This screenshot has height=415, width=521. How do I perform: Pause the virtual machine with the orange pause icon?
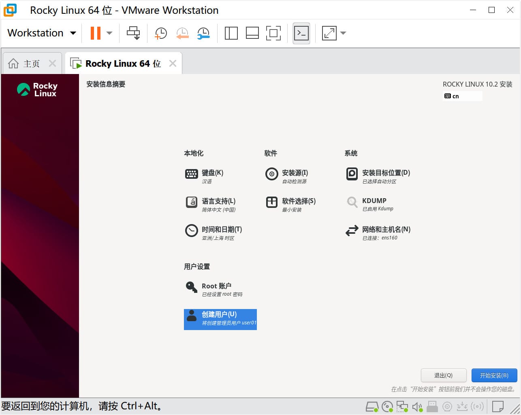(96, 33)
